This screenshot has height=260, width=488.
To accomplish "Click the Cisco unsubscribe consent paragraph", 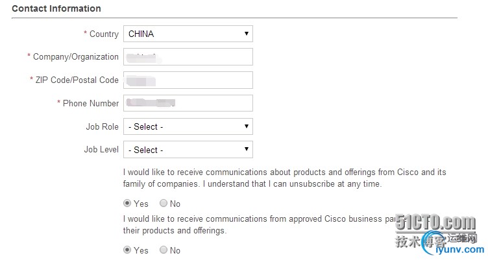I will click(x=284, y=178).
